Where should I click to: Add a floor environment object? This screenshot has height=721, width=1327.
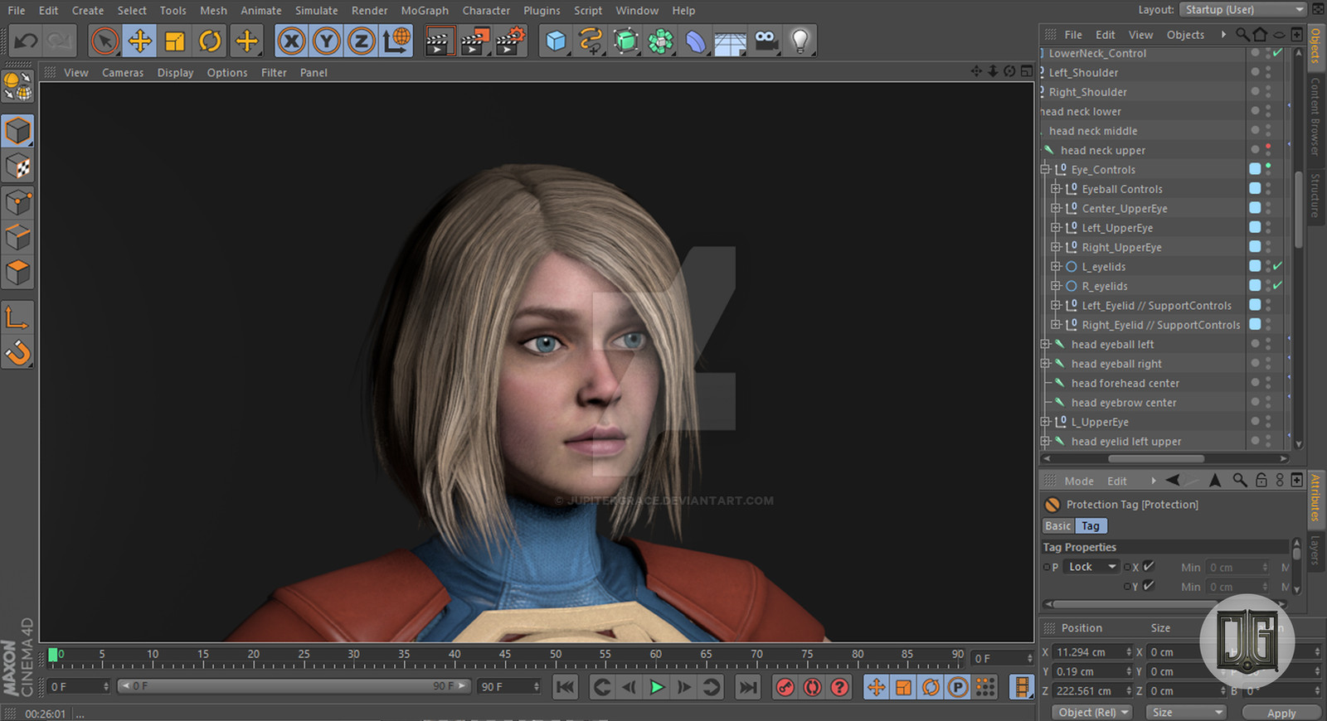click(730, 41)
